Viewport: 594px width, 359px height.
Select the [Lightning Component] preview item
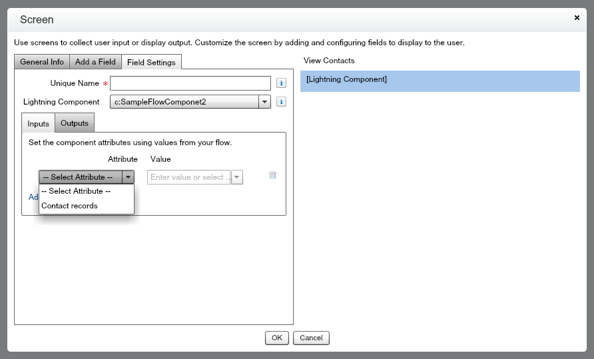pyautogui.click(x=440, y=81)
